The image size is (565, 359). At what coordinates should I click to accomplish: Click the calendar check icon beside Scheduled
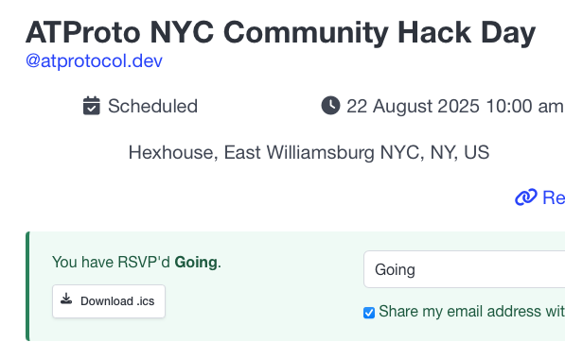pos(92,106)
